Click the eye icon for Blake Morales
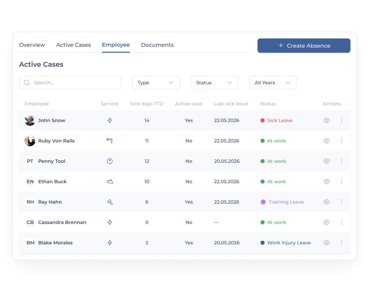 [326, 243]
